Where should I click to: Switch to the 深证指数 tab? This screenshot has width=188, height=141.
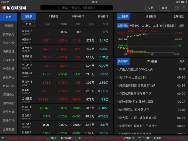coord(151,17)
